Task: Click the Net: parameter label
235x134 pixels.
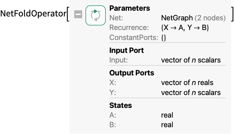Action: (x=116, y=18)
